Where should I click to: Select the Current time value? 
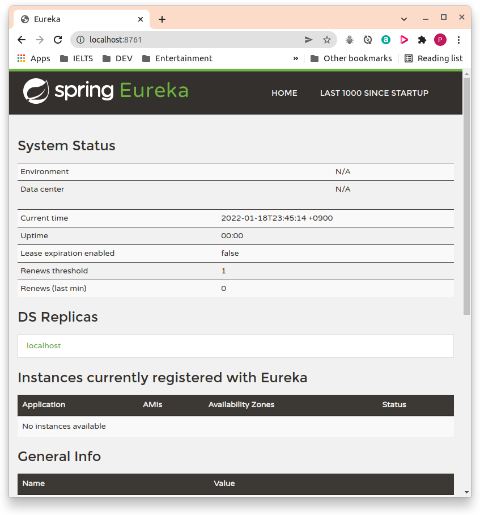[x=277, y=218]
